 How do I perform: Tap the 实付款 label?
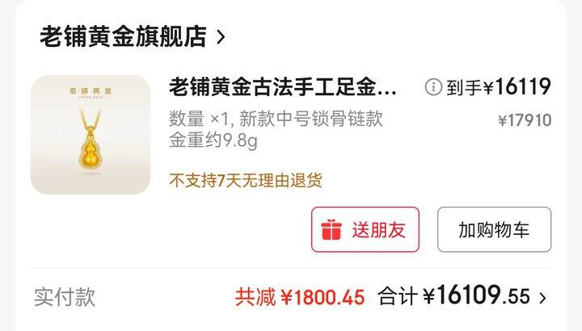coord(65,297)
